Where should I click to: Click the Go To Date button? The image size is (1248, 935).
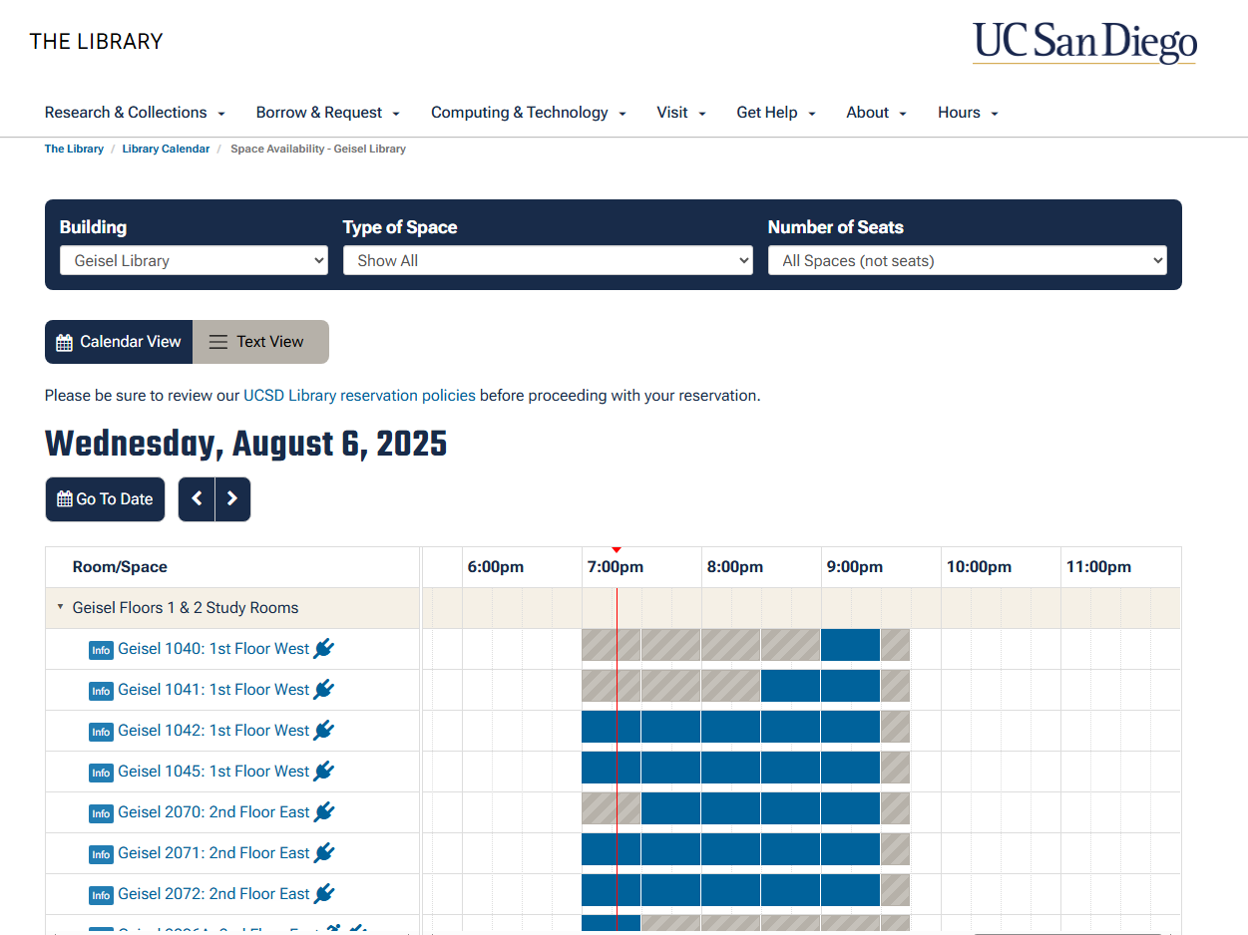pos(105,499)
